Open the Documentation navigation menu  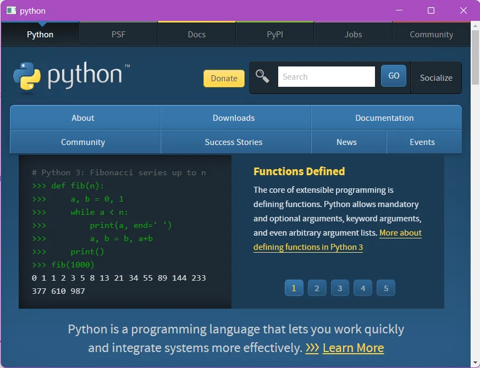(387, 118)
